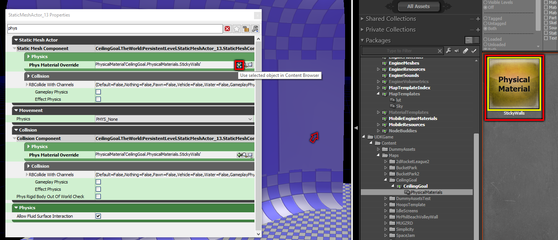Collapse the MapTemplates tree node
The height and width of the screenshot is (240, 558).
[378, 93]
